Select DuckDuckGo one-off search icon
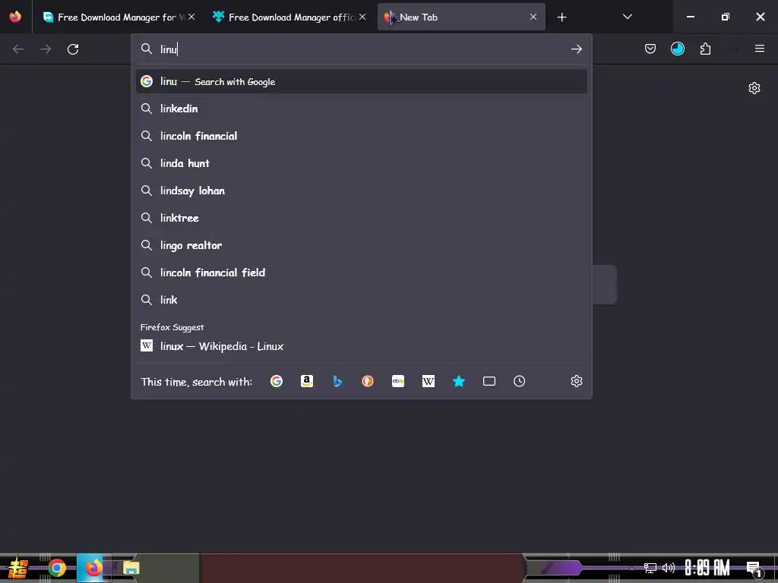 coord(368,381)
